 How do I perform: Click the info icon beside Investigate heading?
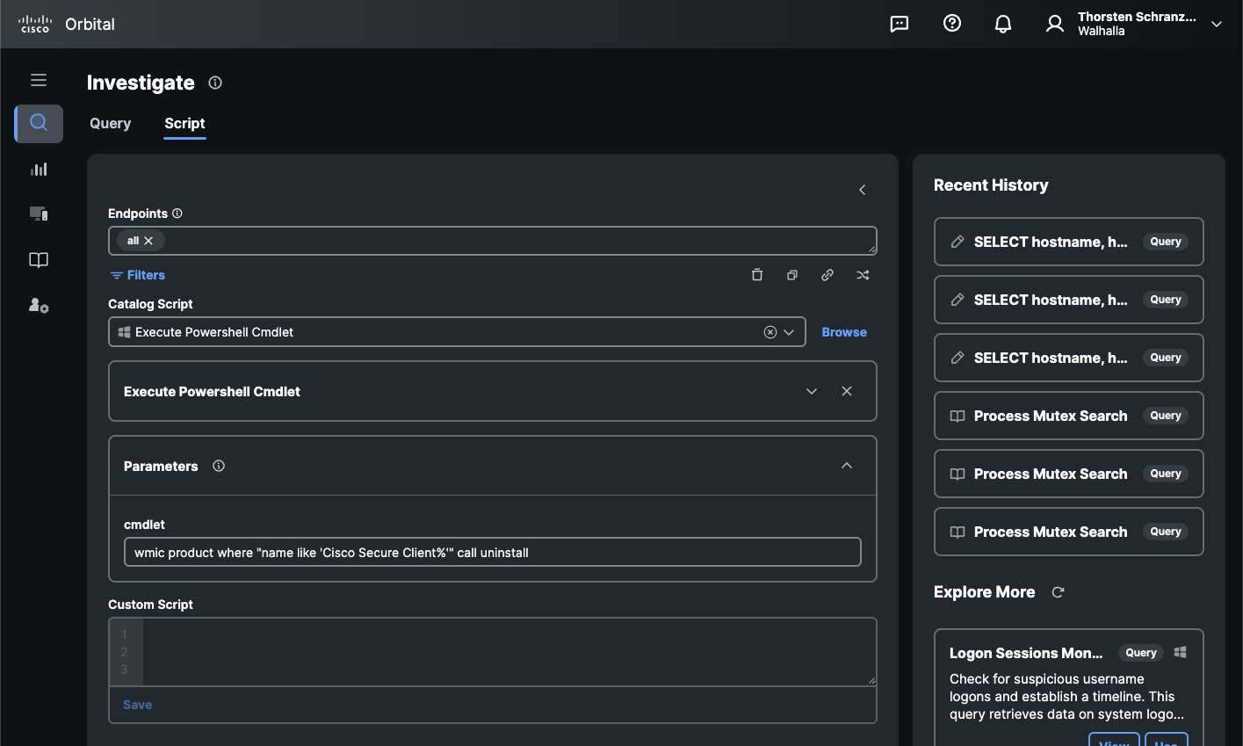coord(215,83)
